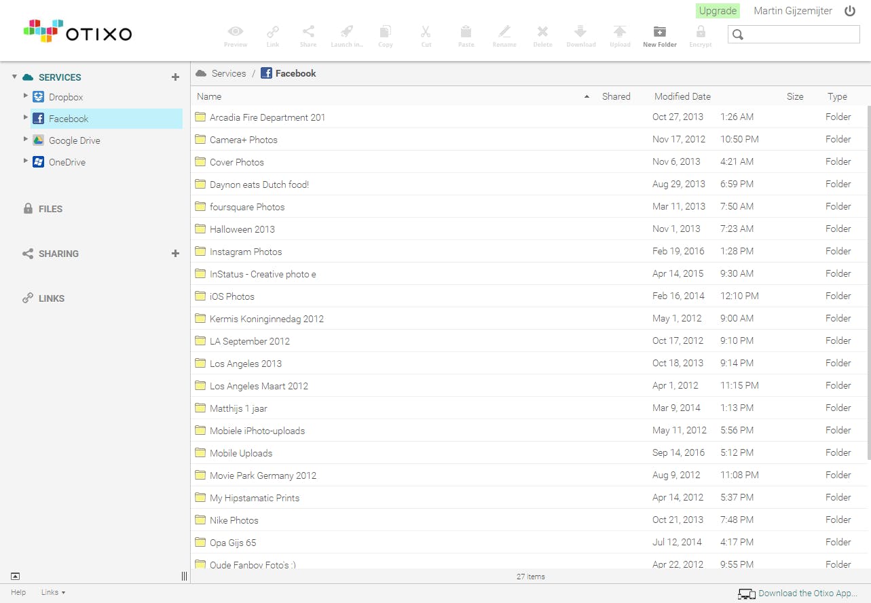Click the green Upgrade button
This screenshot has width=871, height=603.
click(718, 11)
